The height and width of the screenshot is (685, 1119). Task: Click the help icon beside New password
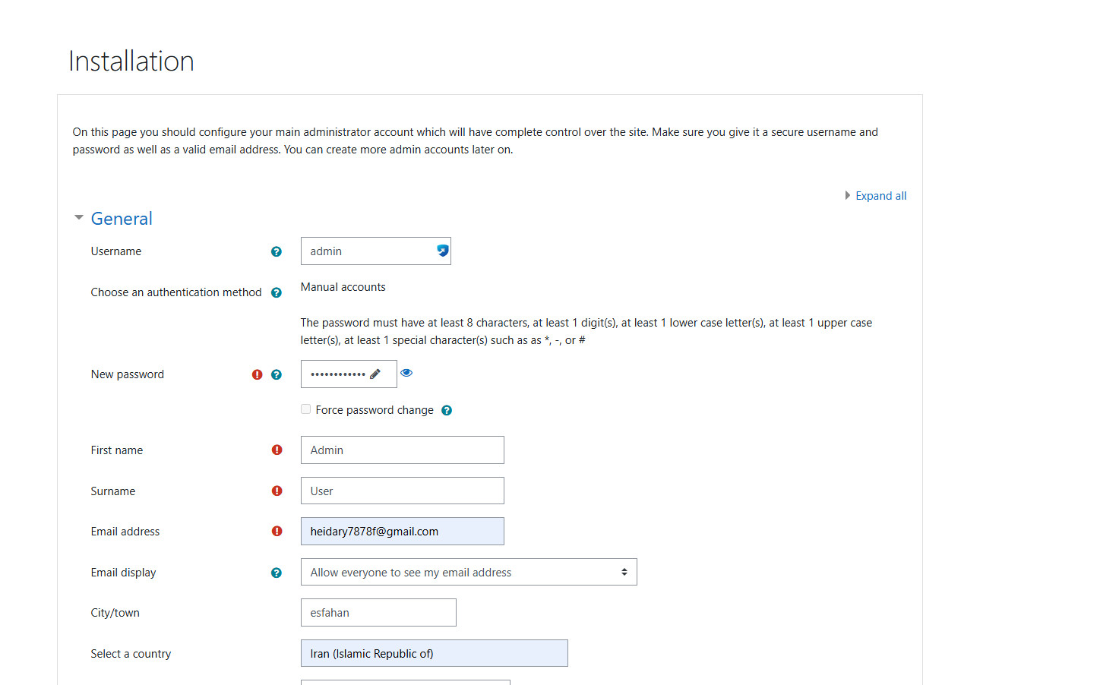click(x=277, y=374)
